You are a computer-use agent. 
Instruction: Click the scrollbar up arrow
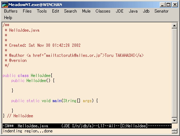[175, 26]
